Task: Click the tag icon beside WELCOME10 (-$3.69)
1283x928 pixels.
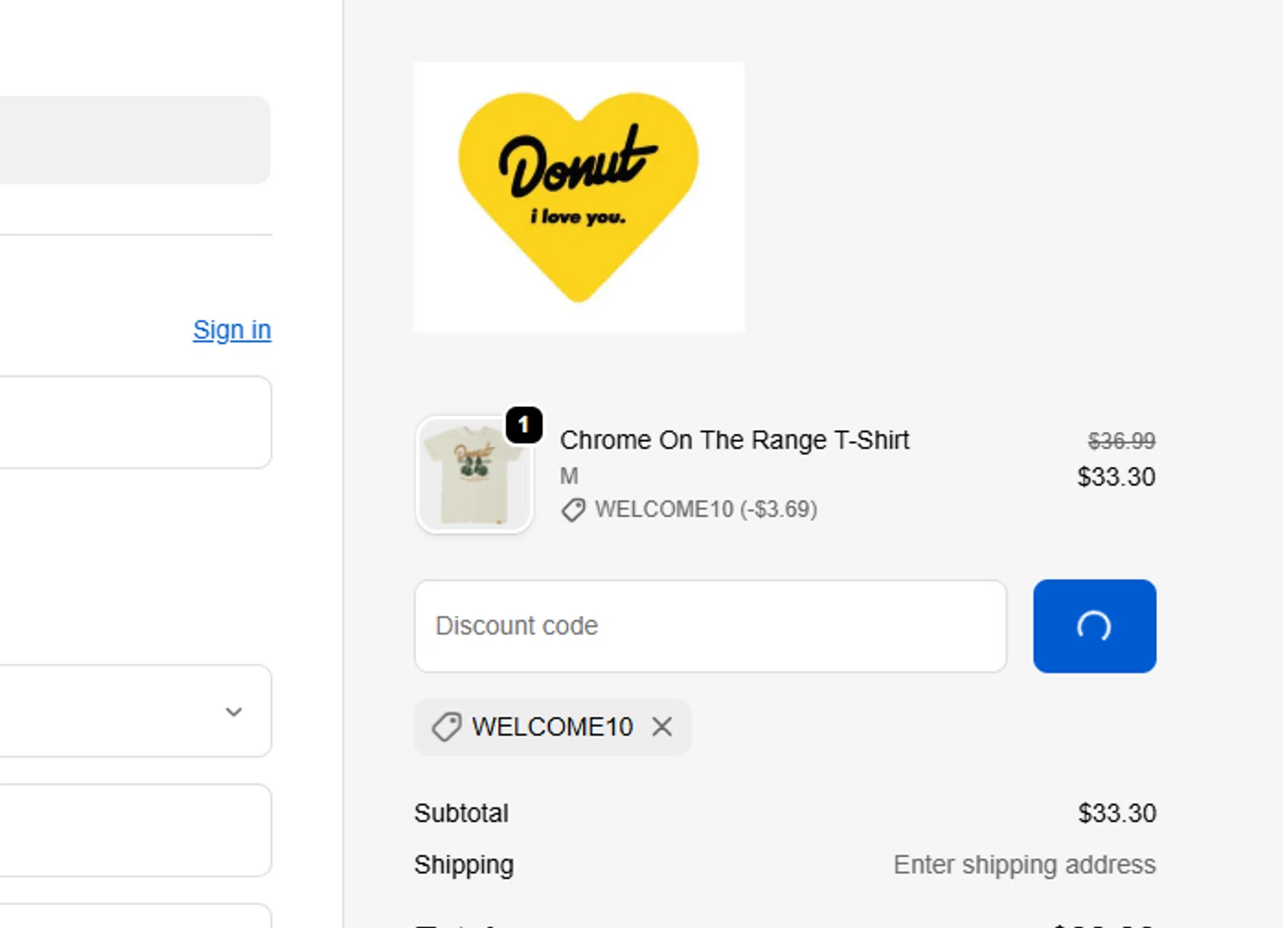Action: (573, 510)
